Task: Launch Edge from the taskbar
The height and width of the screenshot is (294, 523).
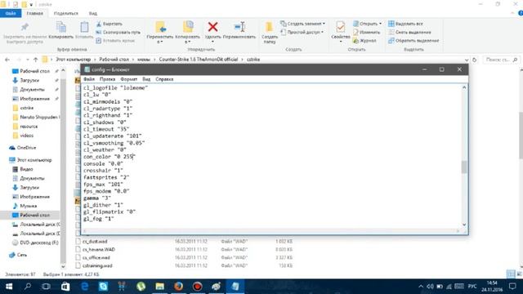Action: coord(84,287)
